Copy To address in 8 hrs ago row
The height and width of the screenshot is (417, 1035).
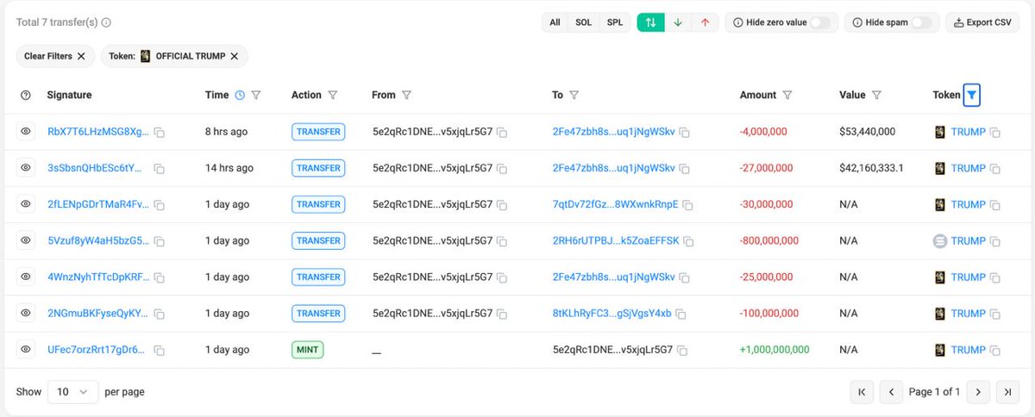coord(685,132)
